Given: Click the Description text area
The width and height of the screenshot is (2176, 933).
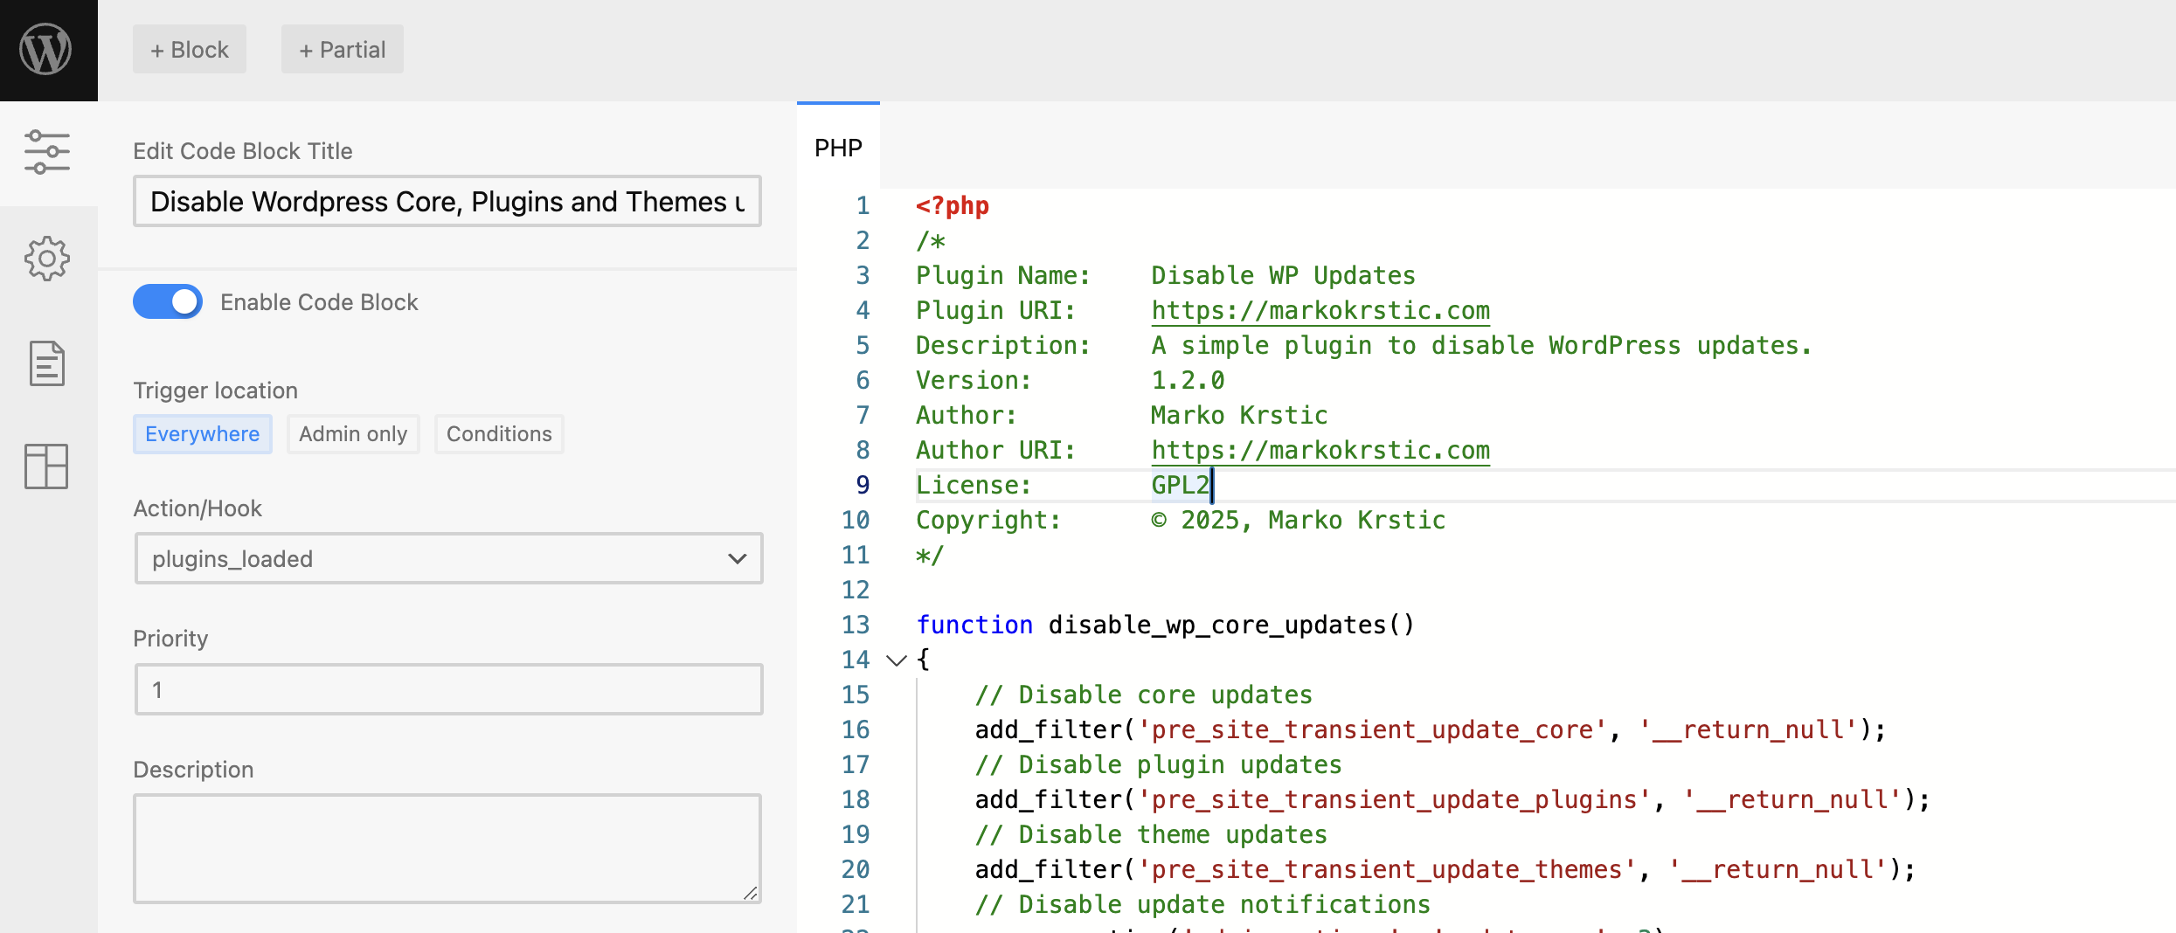Looking at the screenshot, I should pos(447,848).
